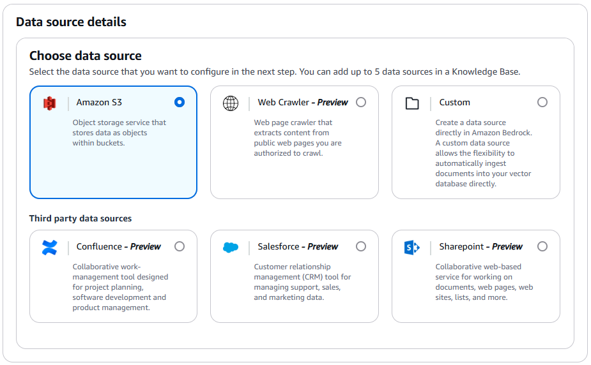The width and height of the screenshot is (591, 365).
Task: Click the Amazon S3 bucket icon
Action: [49, 103]
